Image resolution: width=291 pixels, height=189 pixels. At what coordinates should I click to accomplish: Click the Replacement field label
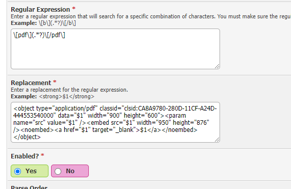(x=31, y=83)
